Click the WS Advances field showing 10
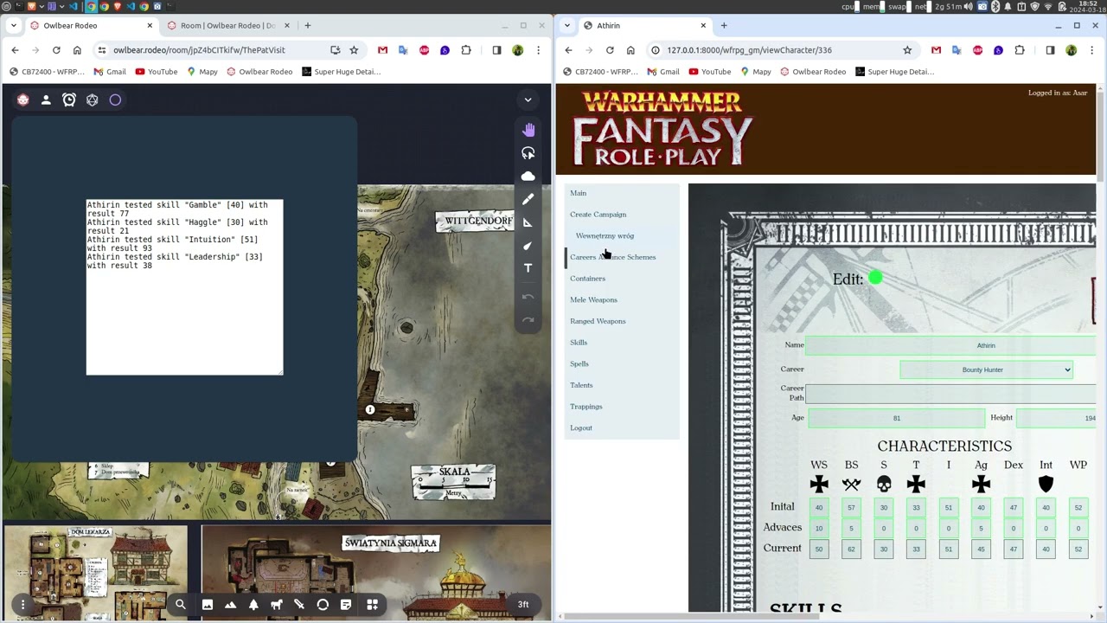The height and width of the screenshot is (623, 1107). 819,528
